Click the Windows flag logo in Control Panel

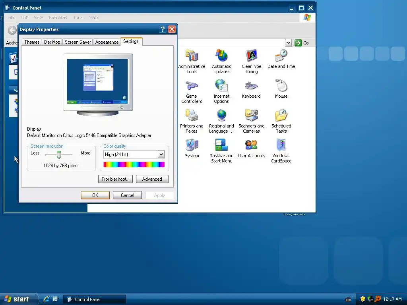tap(307, 17)
